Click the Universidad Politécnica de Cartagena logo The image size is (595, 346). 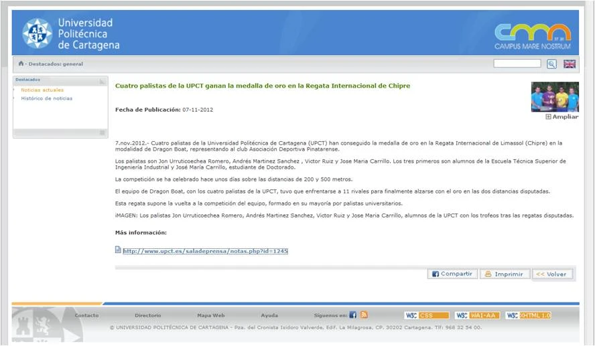coord(70,33)
